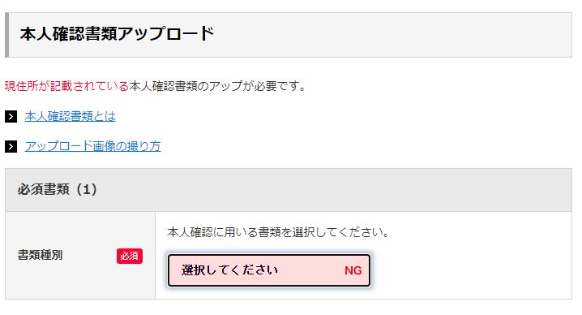This screenshot has height=315, width=582.
Task: Select the 書類種別 row label
Action: (x=40, y=255)
